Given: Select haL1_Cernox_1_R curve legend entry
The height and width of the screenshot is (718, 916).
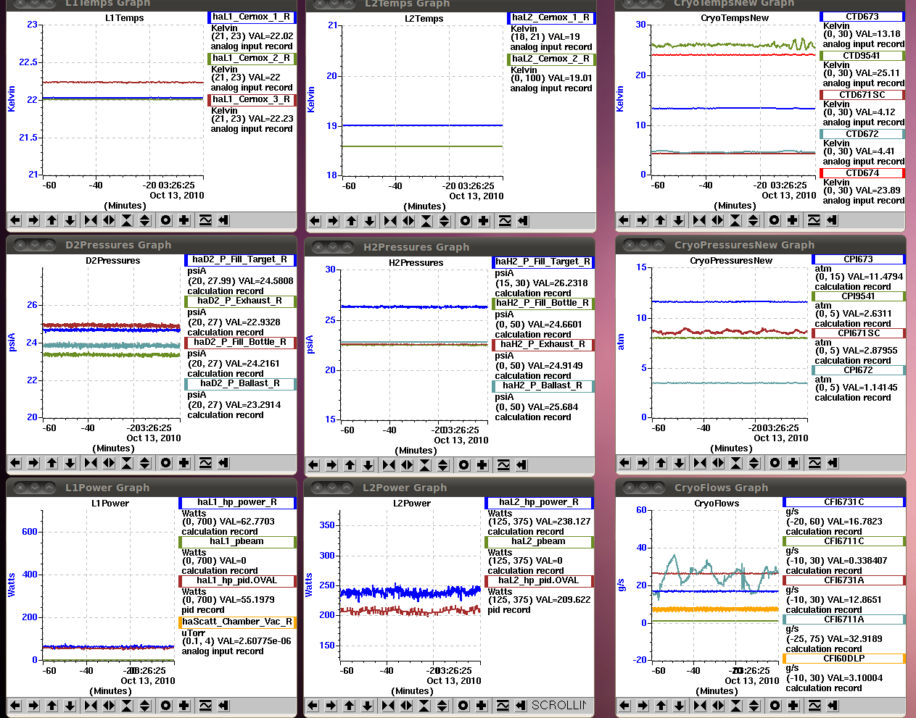Looking at the screenshot, I should click(252, 17).
